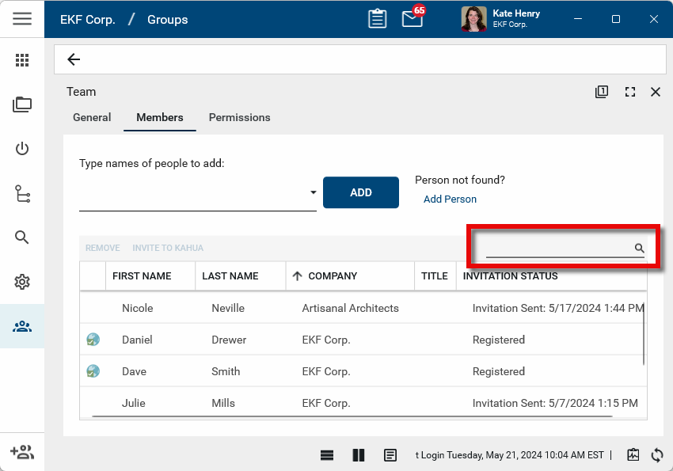Click the refresh icon in status bar

tap(656, 455)
